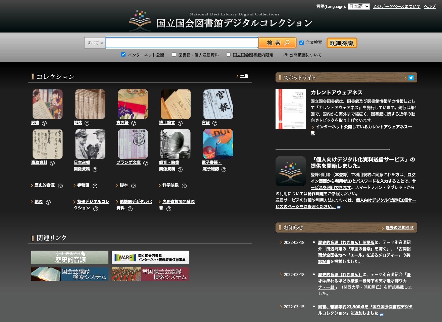
Task: Open the コレクション 一覧 list link
Action: tap(244, 76)
